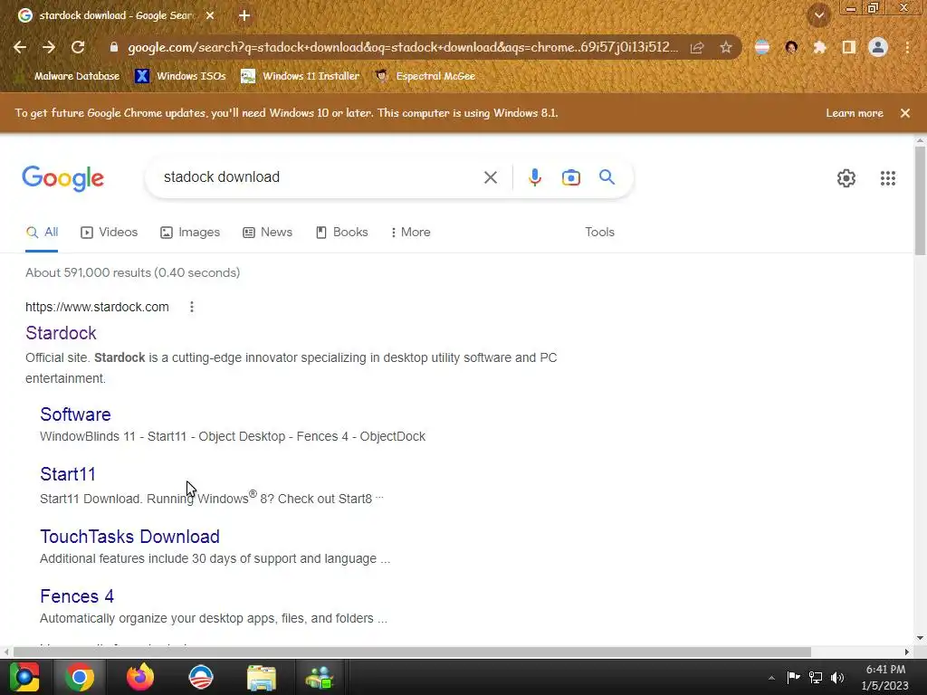Screen dimensions: 927x695
Task: Open the search Tools options
Action: 599,233
